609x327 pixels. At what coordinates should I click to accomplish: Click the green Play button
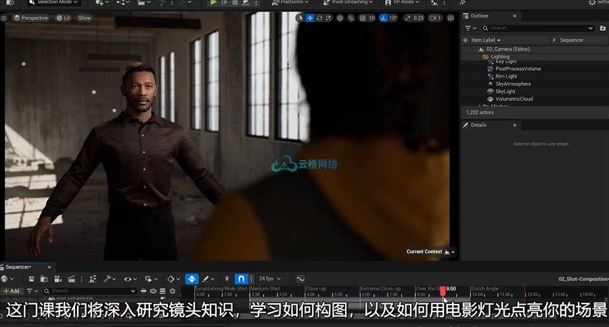tap(213, 2)
